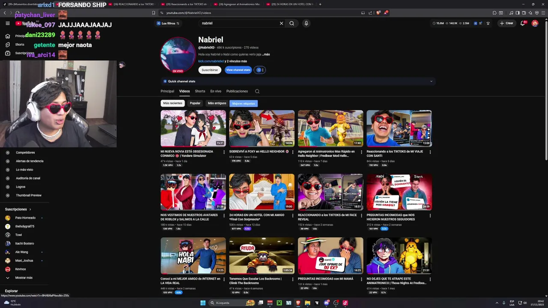Start voice search with microphone icon

pos(306,23)
